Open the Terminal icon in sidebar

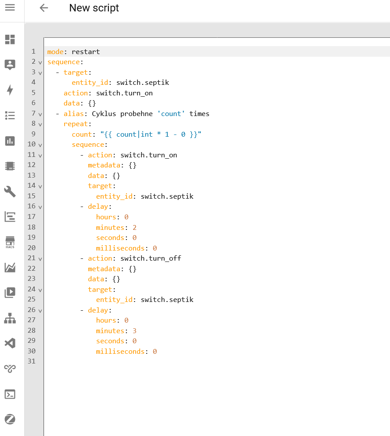pos(10,394)
